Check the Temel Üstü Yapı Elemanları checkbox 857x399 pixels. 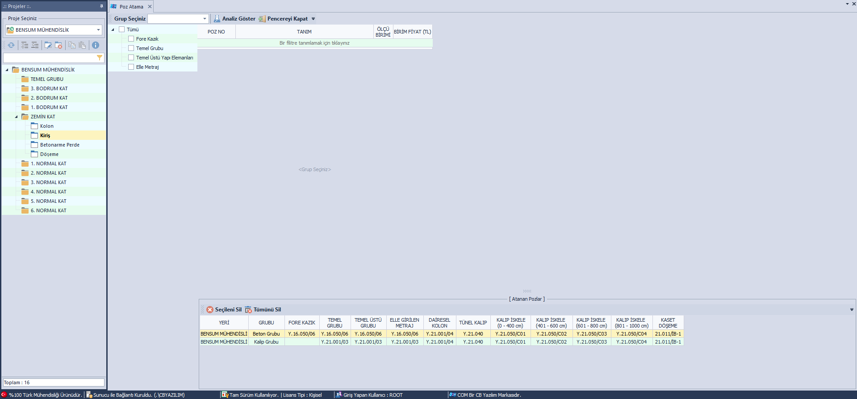131,58
